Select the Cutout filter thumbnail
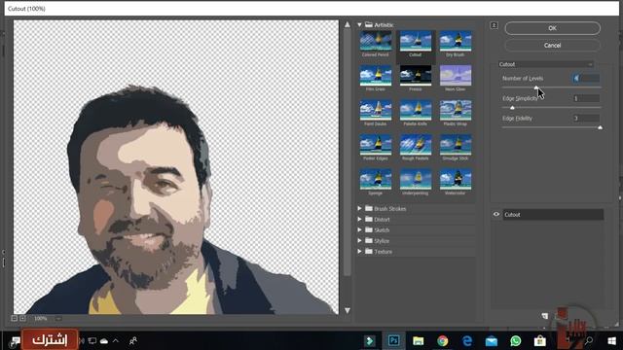 click(x=416, y=41)
